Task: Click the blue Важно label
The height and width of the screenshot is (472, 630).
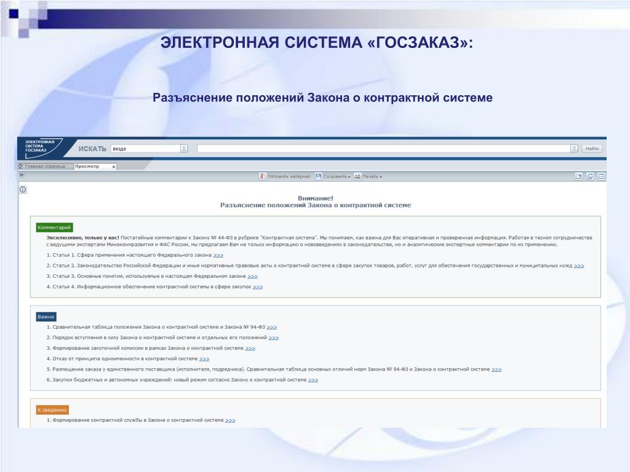Action: click(x=46, y=317)
